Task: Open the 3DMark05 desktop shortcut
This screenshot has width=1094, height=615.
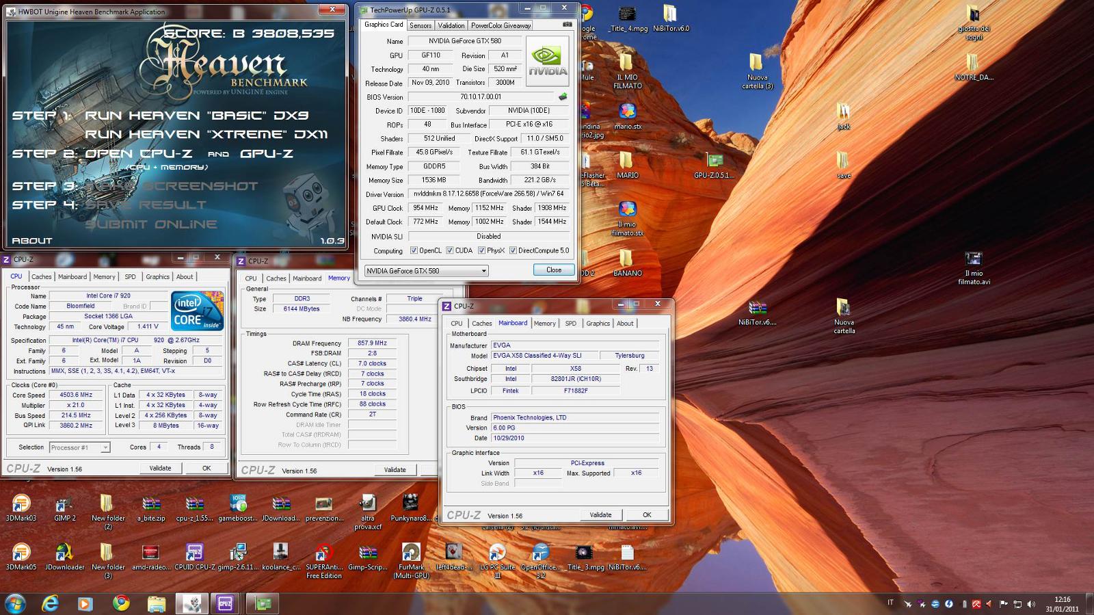Action: click(x=21, y=557)
